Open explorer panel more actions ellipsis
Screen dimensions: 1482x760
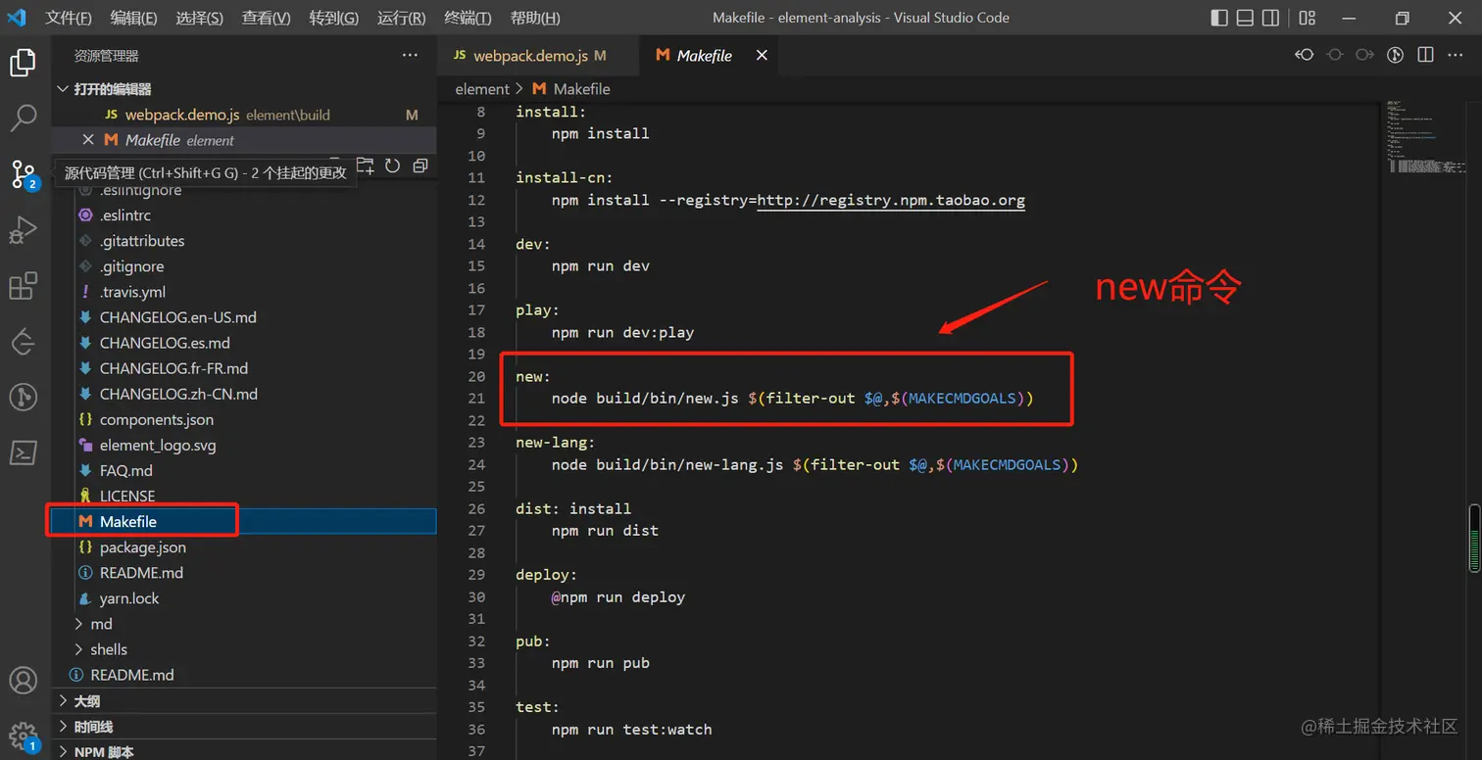point(411,56)
